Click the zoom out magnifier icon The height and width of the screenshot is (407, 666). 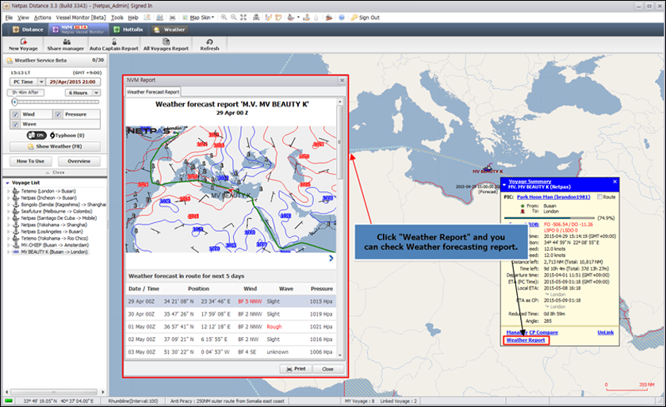pos(234,17)
